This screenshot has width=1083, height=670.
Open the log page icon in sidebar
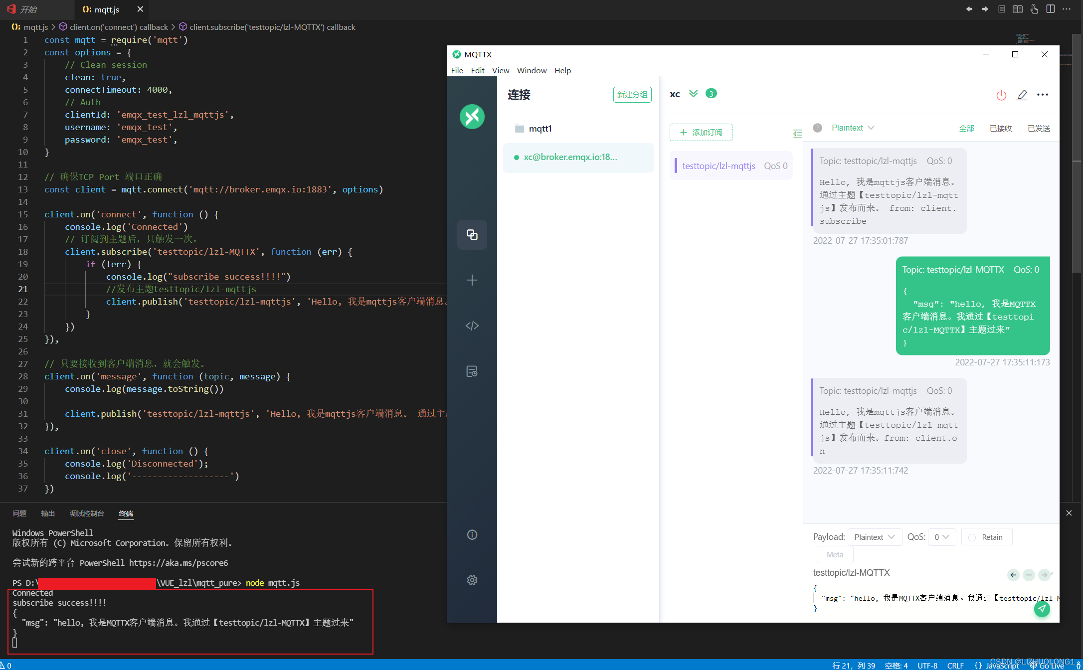point(472,371)
